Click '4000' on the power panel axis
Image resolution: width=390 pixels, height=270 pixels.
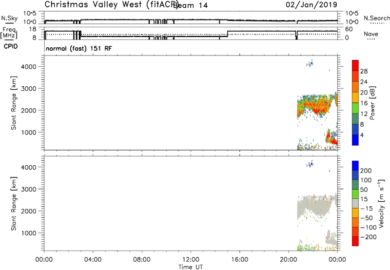[x=28, y=67]
